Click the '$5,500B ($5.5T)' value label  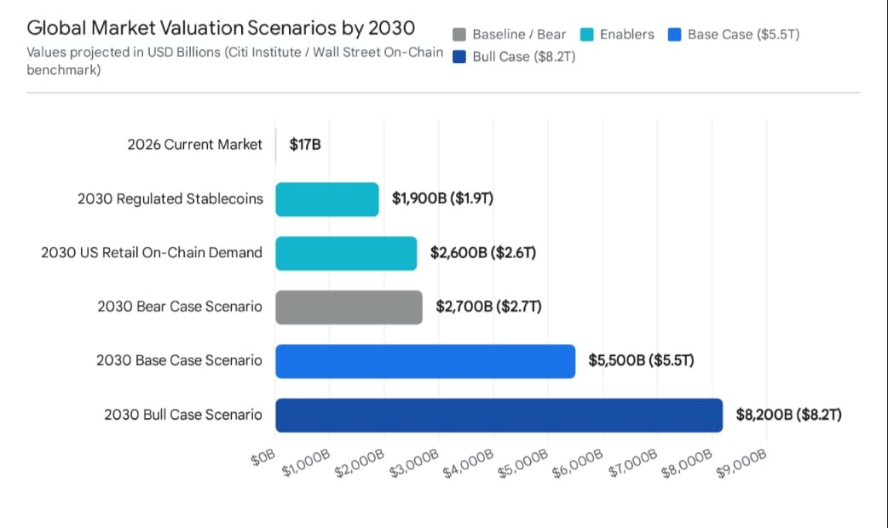coord(641,360)
